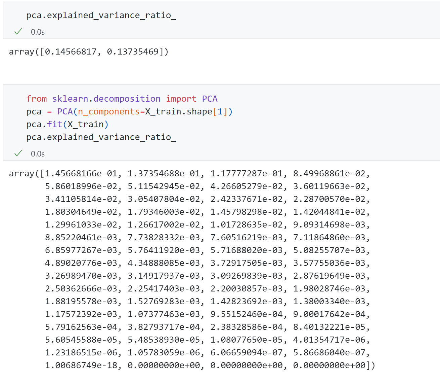Screen dimensions: 440x382
Task: Click the output value 1.17777287e-01
Action: pyautogui.click(x=247, y=174)
